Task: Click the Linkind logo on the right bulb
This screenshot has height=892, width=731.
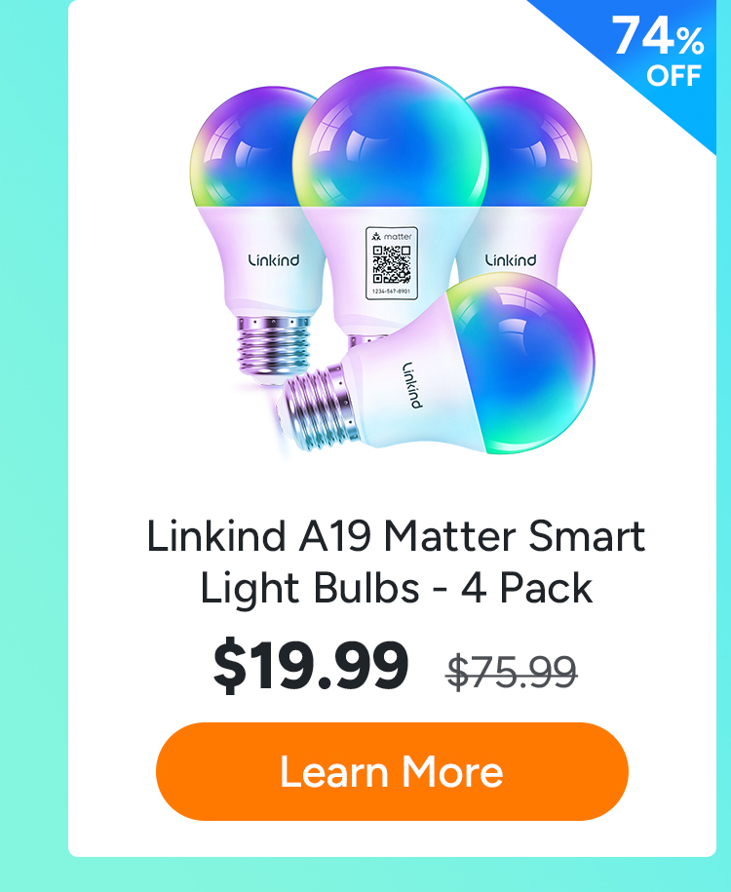Action: click(x=511, y=260)
